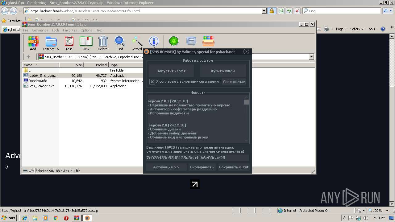The width and height of the screenshot is (395, 222).
Task: Sort by the Size column header
Action: (72, 65)
